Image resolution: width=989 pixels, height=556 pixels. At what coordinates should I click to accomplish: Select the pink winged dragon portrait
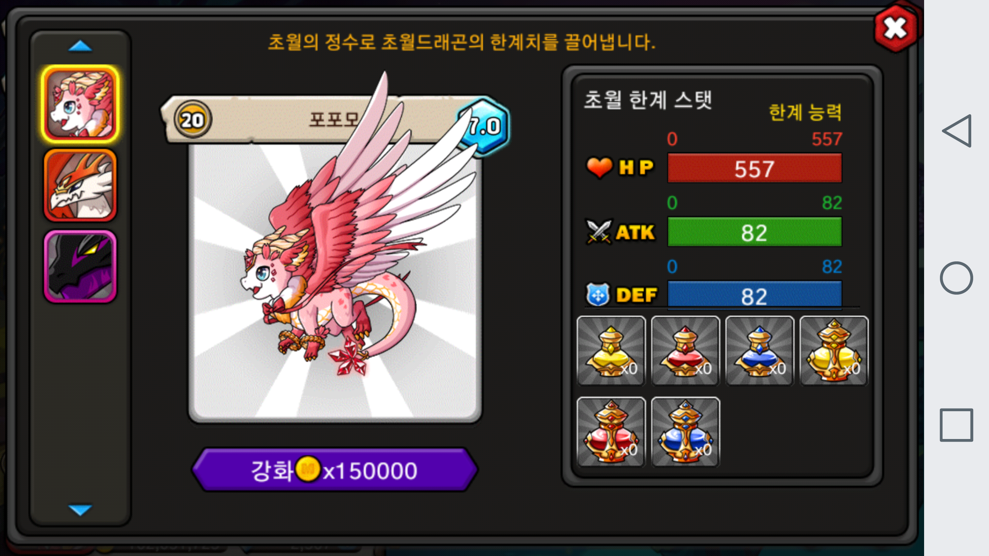pyautogui.click(x=80, y=104)
